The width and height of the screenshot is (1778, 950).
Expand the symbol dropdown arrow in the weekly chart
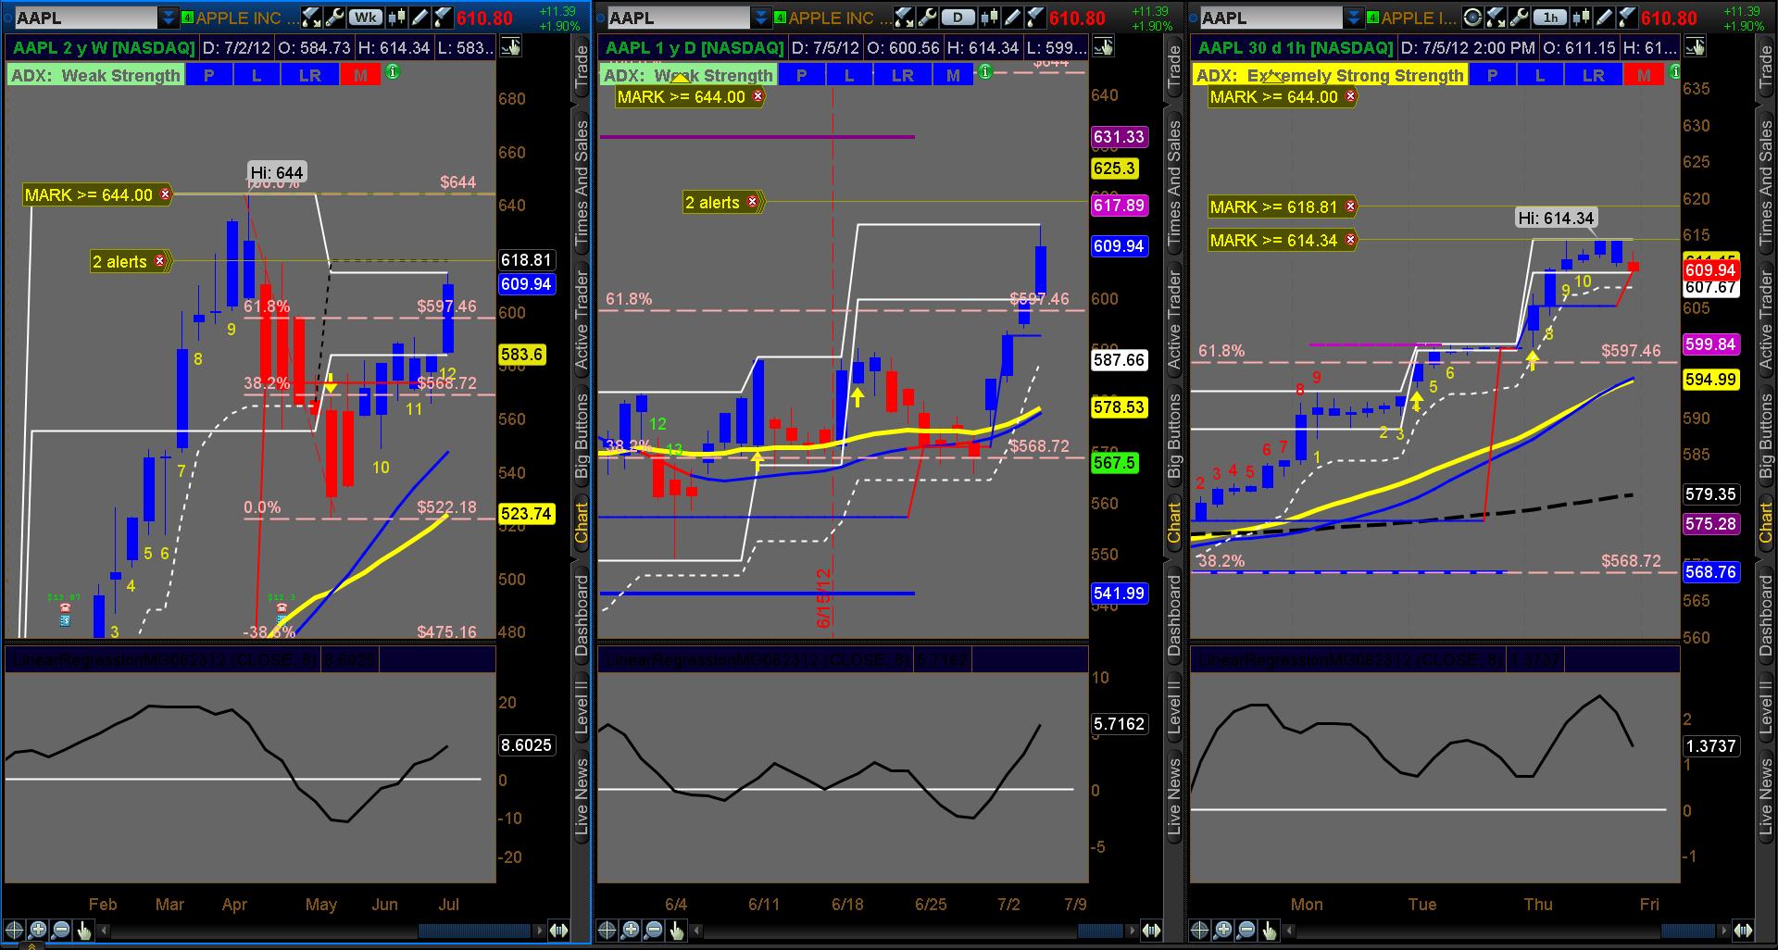pos(168,18)
